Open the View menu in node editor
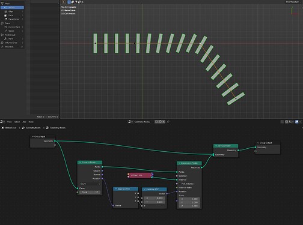This screenshot has height=225, width=303. tap(10, 122)
